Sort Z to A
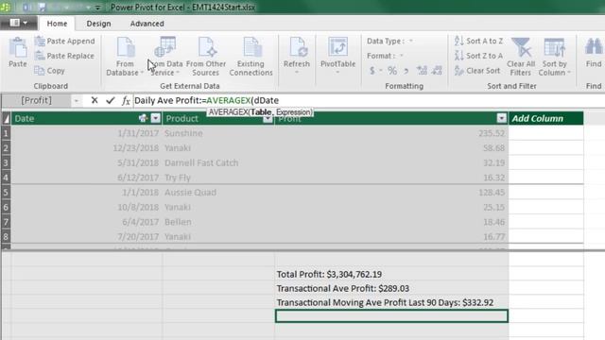605x340 pixels. coord(478,56)
